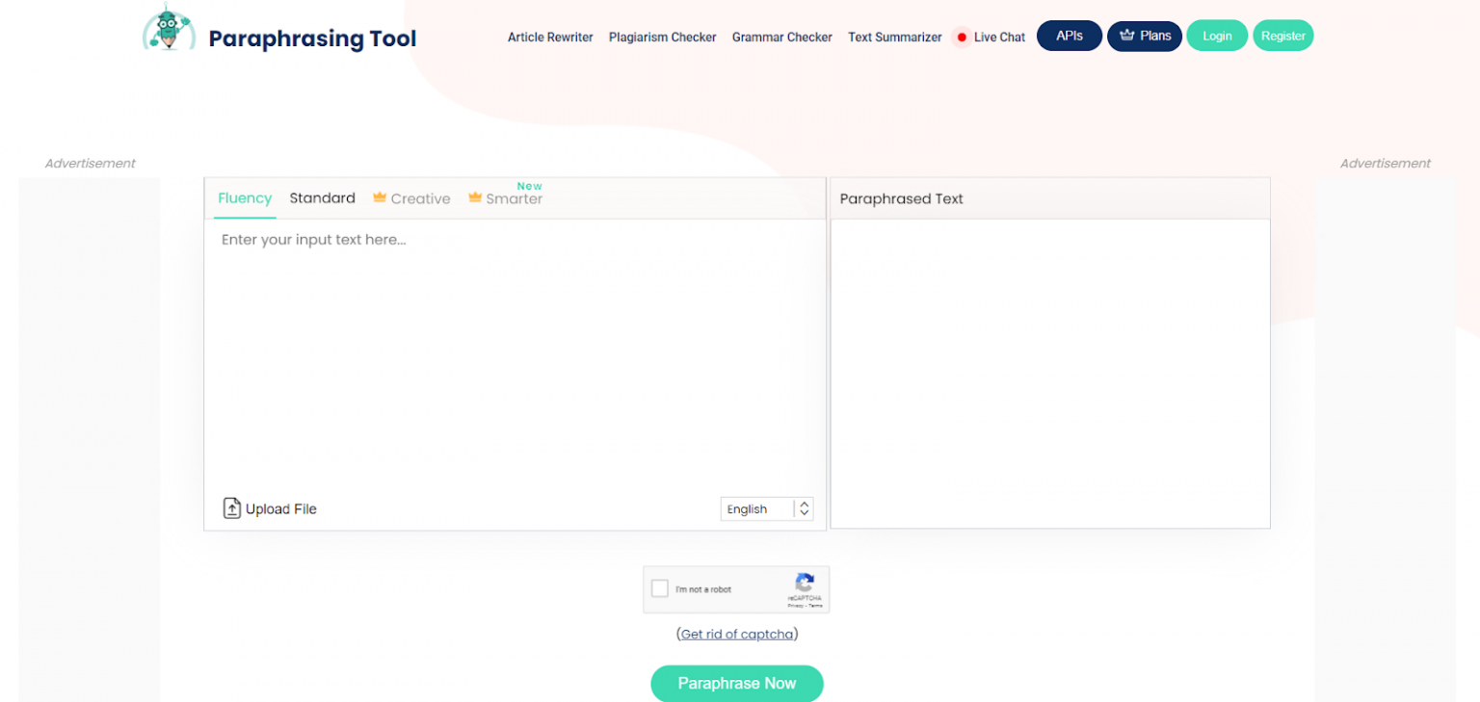Navigate to the Plagiarism Checker
The width and height of the screenshot is (1480, 702).
[662, 37]
